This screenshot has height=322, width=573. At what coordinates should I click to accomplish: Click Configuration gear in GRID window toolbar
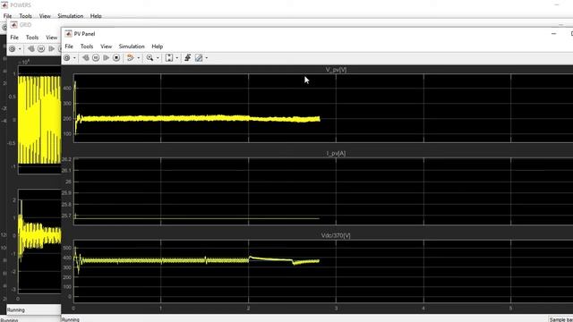pos(12,48)
